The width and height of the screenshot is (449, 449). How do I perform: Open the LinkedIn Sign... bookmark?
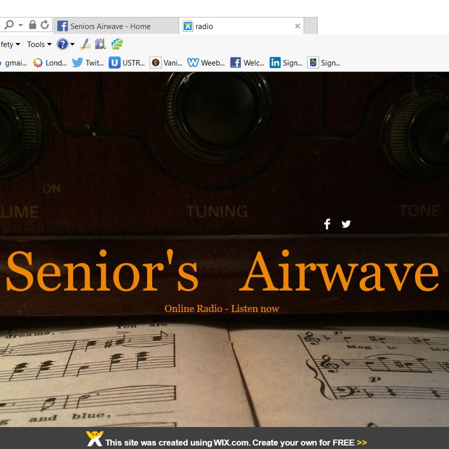tap(286, 63)
